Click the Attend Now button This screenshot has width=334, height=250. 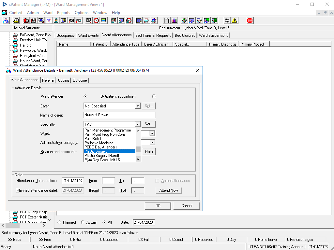pos(169,190)
